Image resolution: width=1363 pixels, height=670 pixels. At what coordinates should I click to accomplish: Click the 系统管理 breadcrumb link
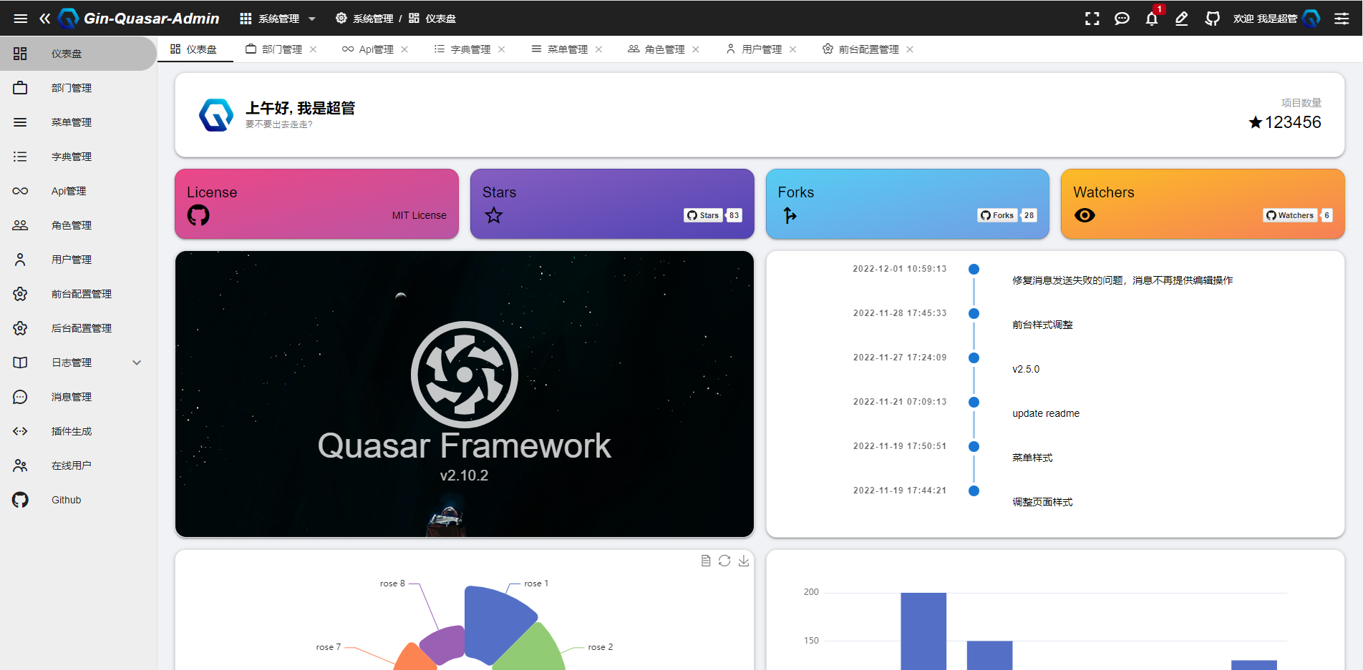pos(364,19)
